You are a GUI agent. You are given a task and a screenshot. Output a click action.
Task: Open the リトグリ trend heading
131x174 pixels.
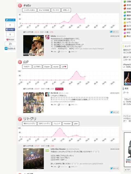(x=30, y=119)
